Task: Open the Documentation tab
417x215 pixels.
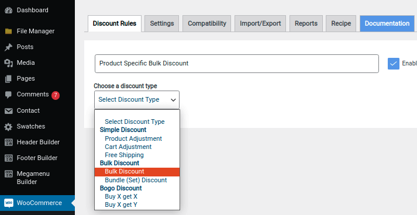Action: 387,23
